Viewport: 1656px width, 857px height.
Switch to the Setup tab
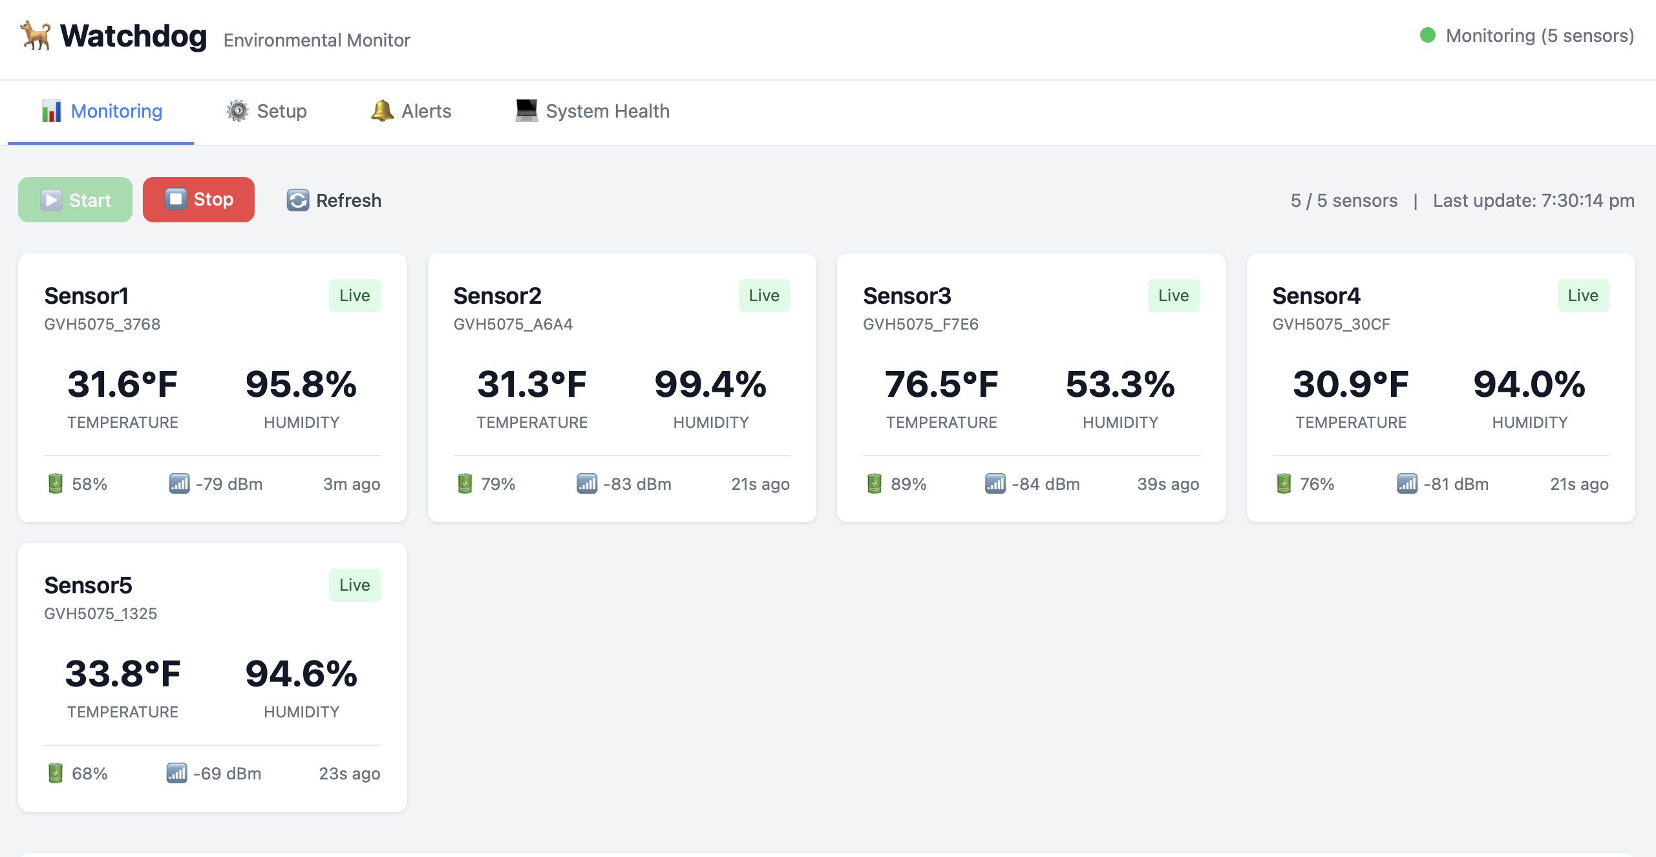point(266,111)
